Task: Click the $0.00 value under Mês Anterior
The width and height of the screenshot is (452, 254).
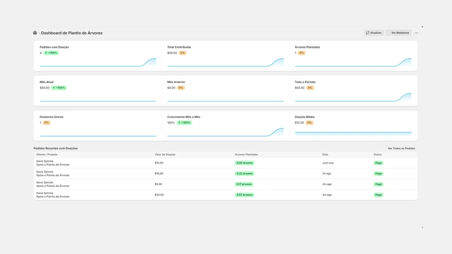Action: click(171, 88)
